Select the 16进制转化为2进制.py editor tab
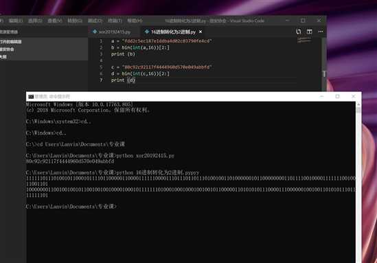 coord(173,32)
